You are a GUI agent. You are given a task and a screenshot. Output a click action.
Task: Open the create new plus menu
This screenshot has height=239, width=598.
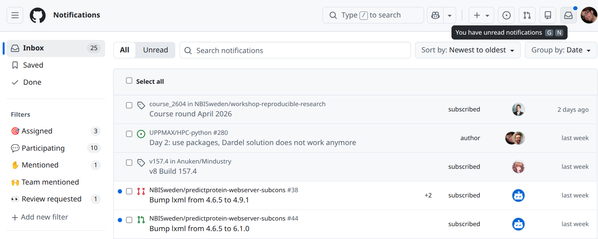(481, 15)
